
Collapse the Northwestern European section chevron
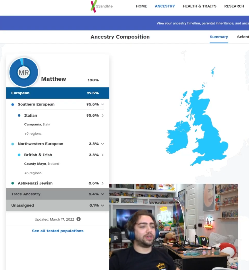point(103,144)
